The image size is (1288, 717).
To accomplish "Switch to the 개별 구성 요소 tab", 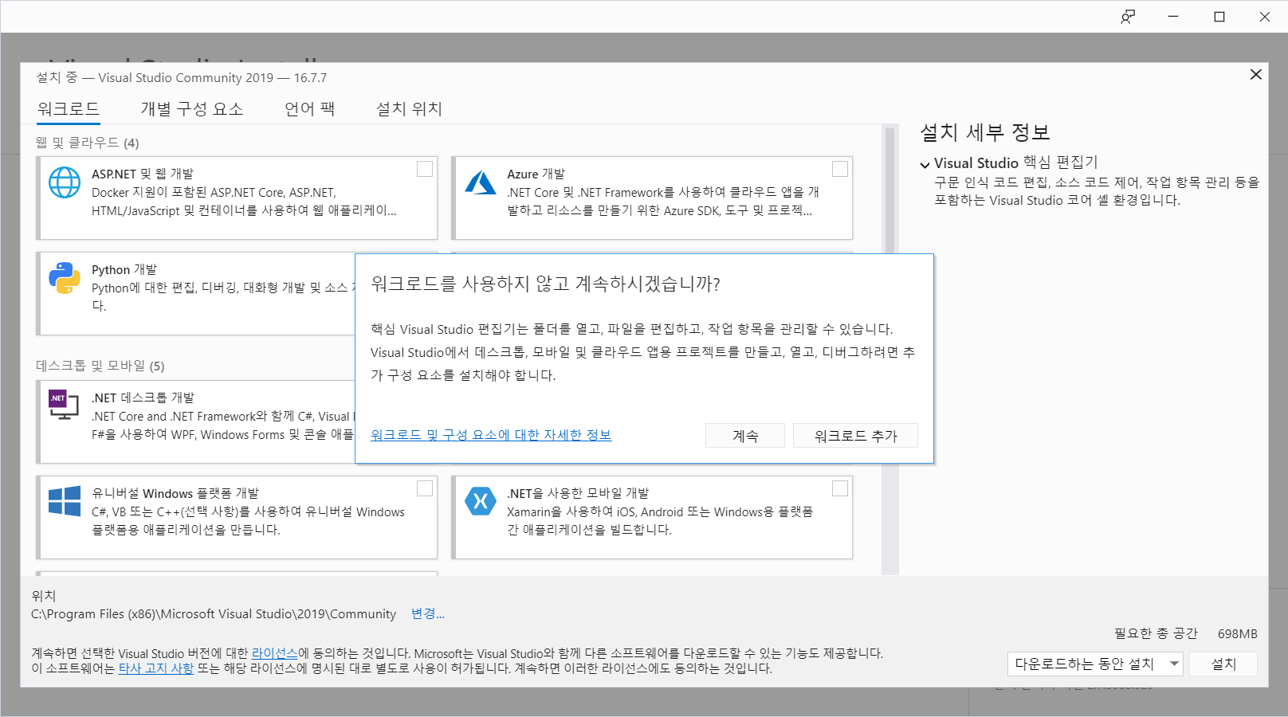I will tap(192, 109).
